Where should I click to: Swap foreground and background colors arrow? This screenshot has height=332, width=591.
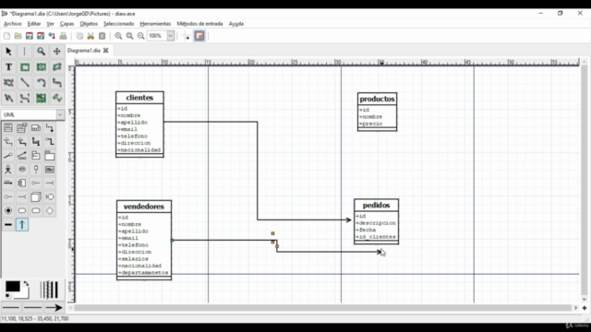pyautogui.click(x=27, y=284)
